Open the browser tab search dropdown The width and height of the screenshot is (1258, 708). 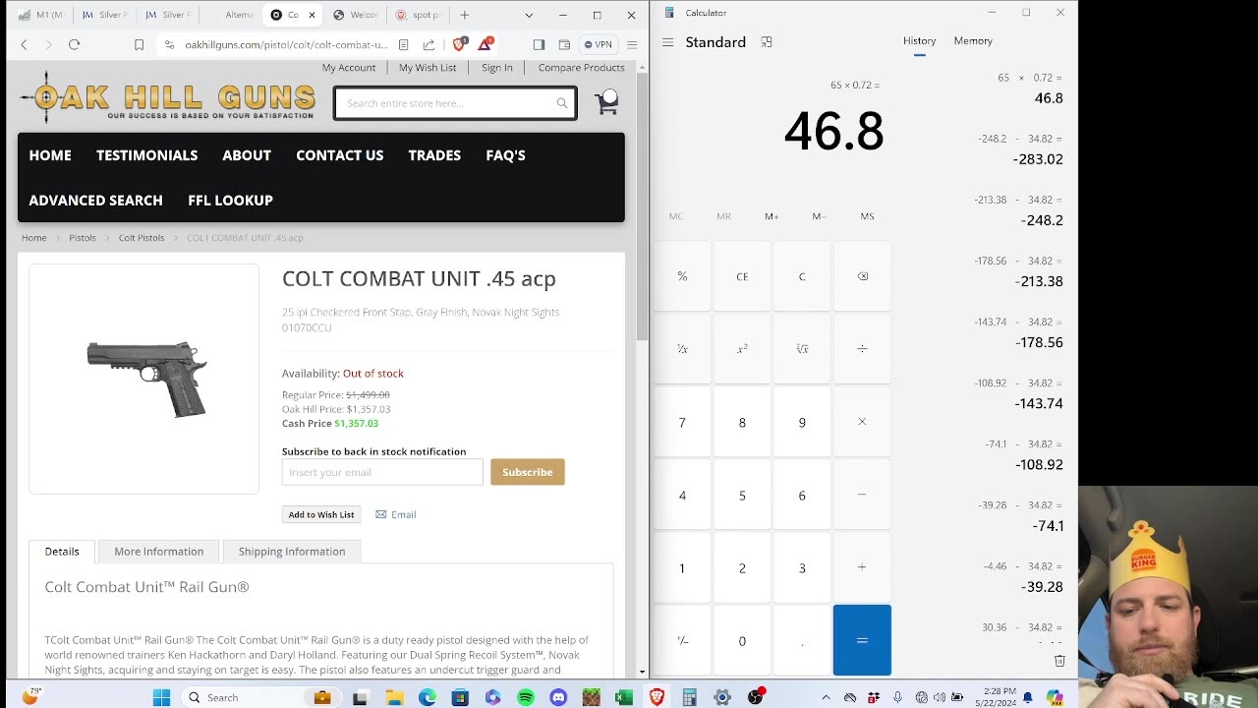(529, 15)
